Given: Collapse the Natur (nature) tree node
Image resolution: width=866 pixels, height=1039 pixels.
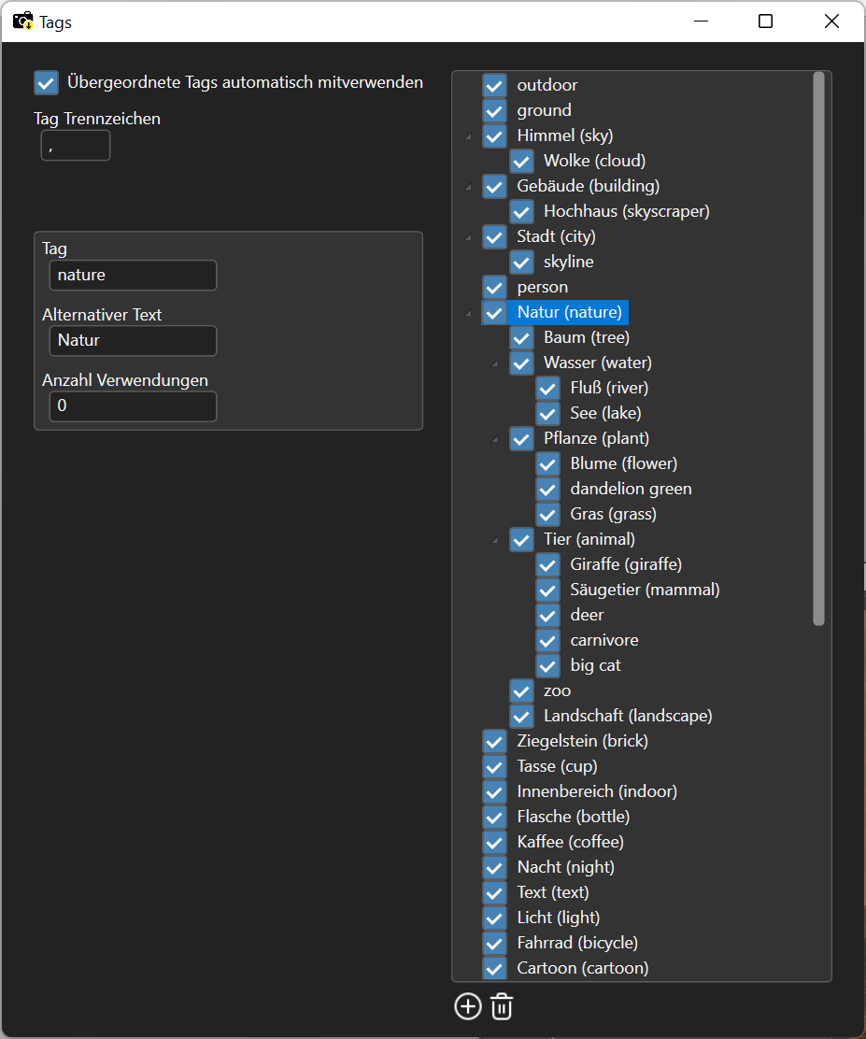Looking at the screenshot, I should [468, 313].
